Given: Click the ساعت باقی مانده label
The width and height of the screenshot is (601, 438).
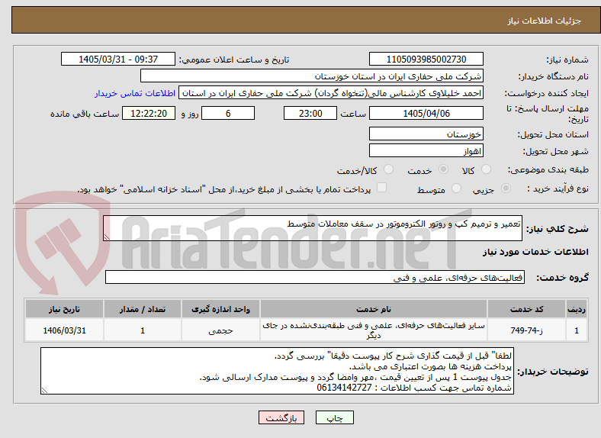Looking at the screenshot, I should coord(85,114).
